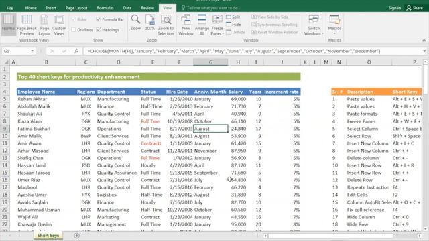Click the Quality Assurance department cell
Image resolution: width=429 pixels, height=241 pixels.
tap(118, 173)
